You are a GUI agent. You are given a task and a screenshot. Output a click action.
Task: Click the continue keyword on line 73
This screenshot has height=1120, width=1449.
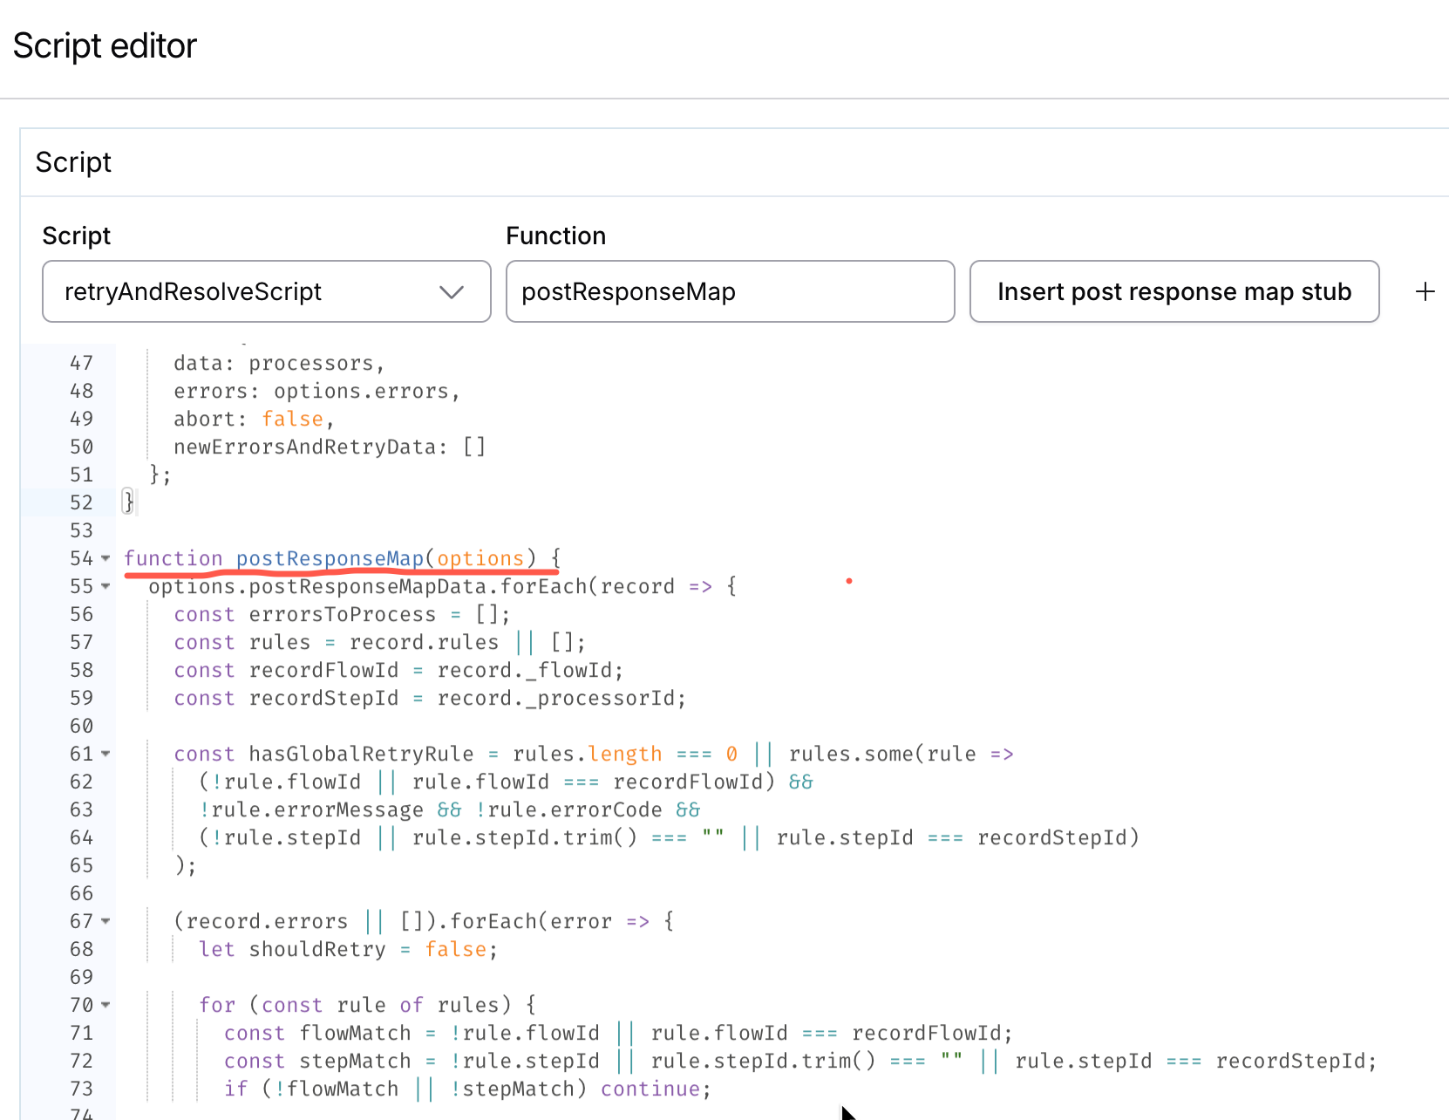(650, 1089)
